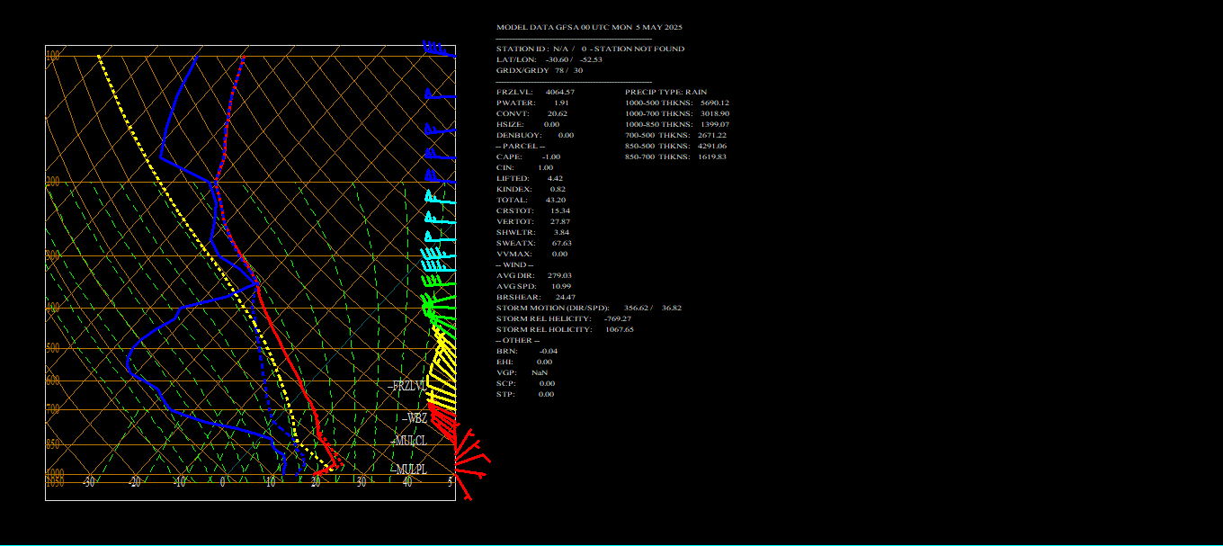The width and height of the screenshot is (1223, 546).
Task: Click the STORM REL HELICITY -769.27 line
Action: (564, 318)
